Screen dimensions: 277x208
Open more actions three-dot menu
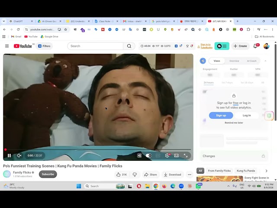click(190, 175)
